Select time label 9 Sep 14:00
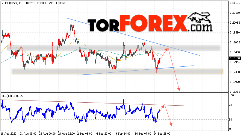The image size is (242, 137). click(123, 134)
